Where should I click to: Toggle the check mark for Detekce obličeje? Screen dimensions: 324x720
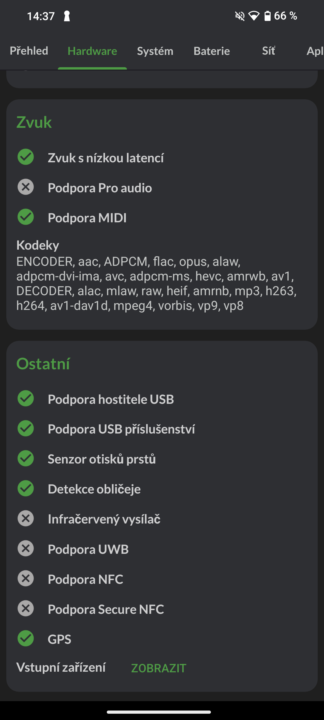click(x=25, y=489)
